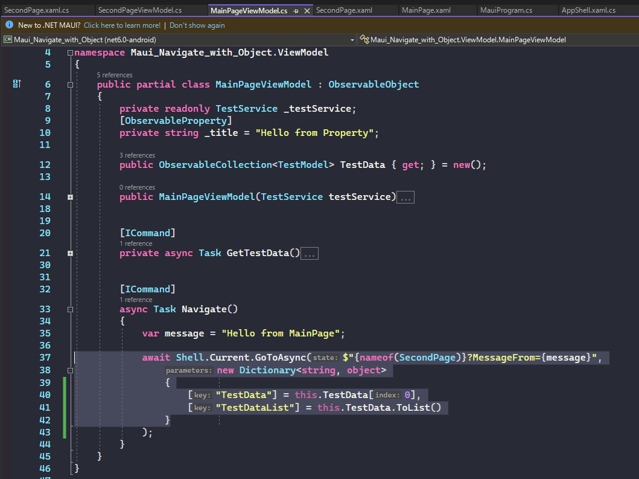639x479 pixels.
Task: Open the MauiProgram.cs tab
Action: coord(506,10)
